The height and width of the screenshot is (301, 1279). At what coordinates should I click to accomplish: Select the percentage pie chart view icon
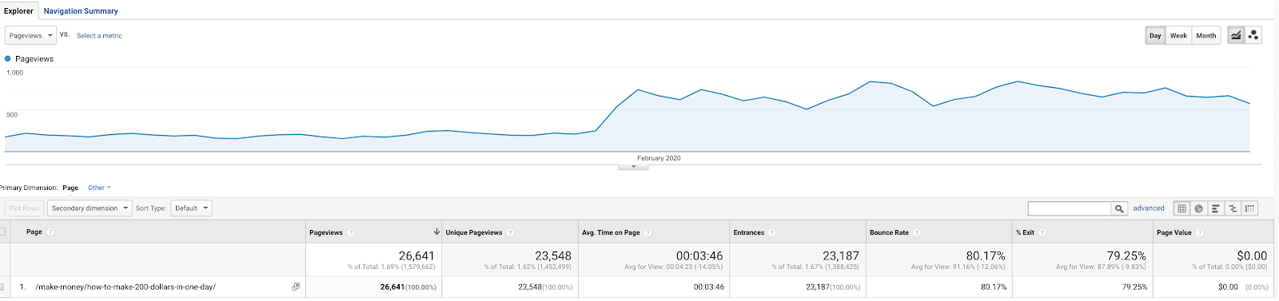(x=1198, y=208)
